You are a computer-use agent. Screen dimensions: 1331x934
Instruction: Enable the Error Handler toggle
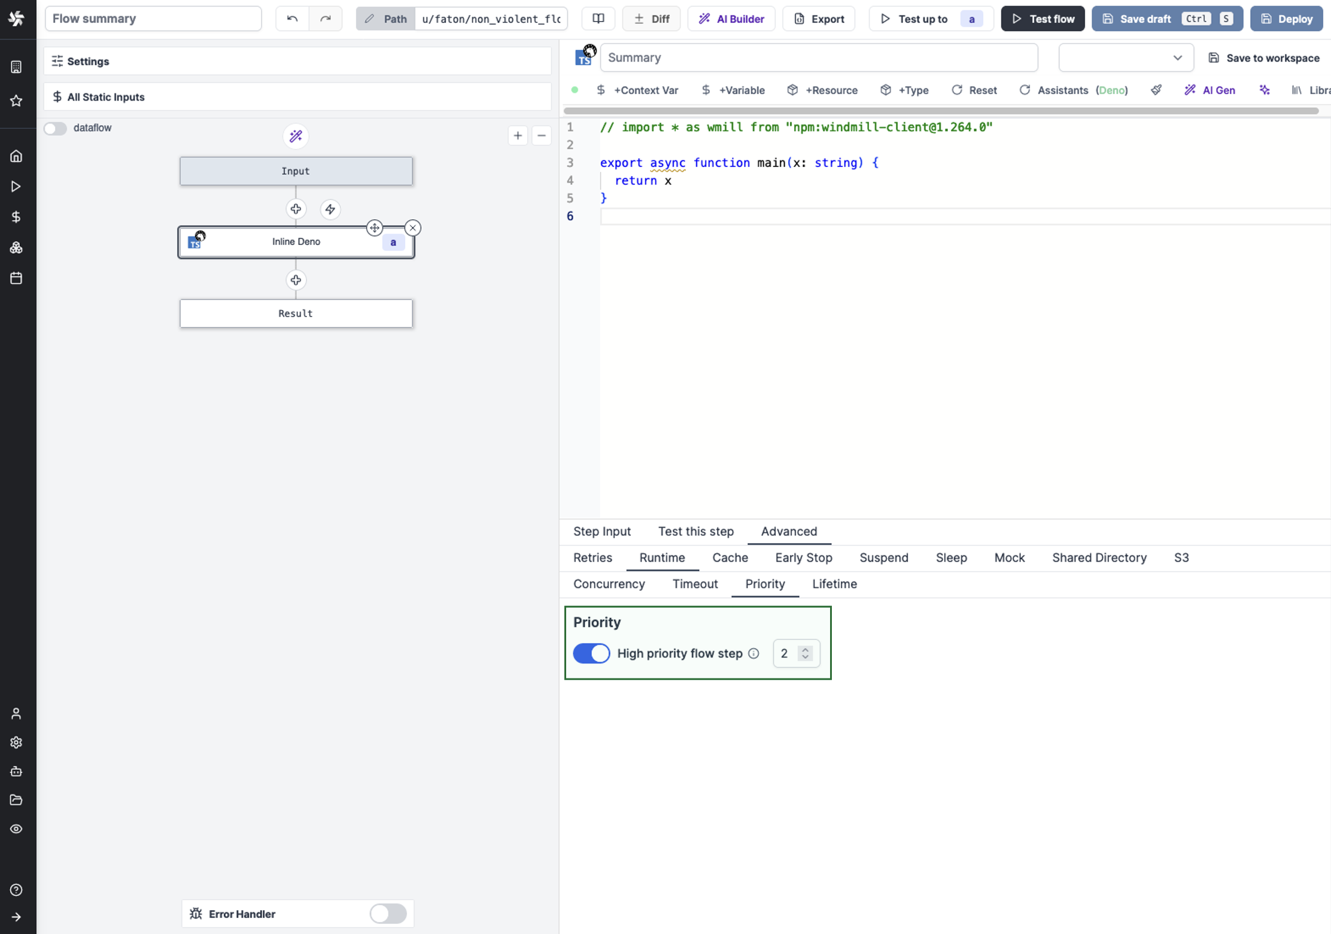coord(387,914)
